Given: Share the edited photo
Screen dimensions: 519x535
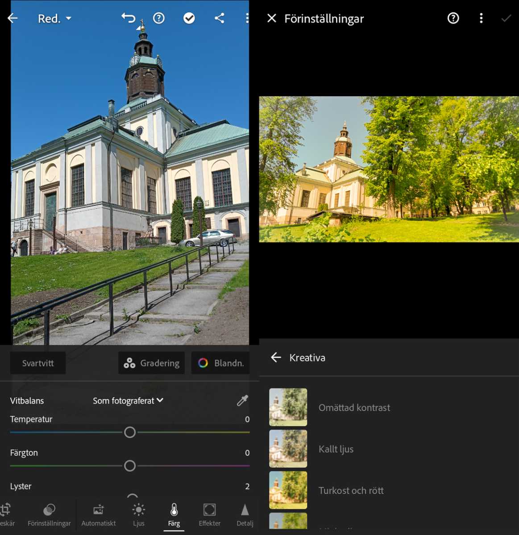Looking at the screenshot, I should coord(220,18).
